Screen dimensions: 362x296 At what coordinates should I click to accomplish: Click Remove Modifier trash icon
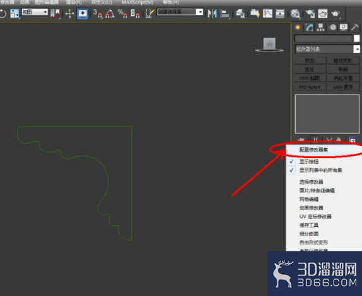[x=339, y=140]
